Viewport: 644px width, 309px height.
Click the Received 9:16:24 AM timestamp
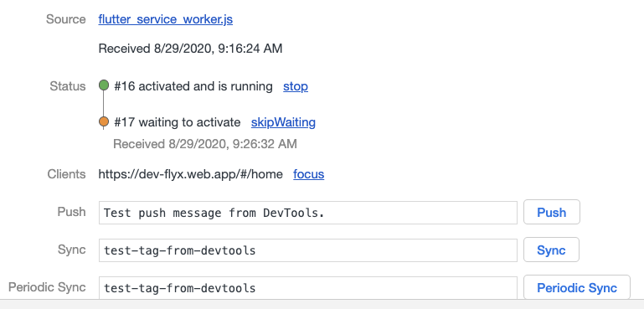[x=191, y=49]
